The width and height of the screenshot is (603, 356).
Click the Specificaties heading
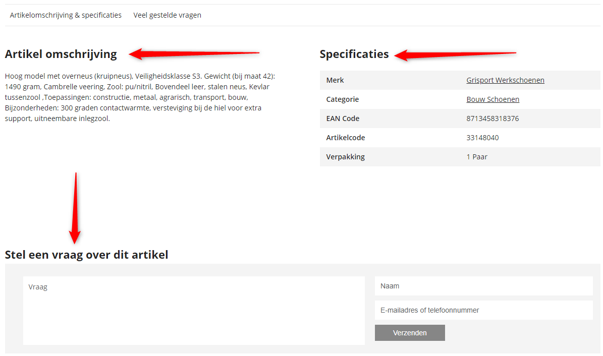pyautogui.click(x=354, y=54)
